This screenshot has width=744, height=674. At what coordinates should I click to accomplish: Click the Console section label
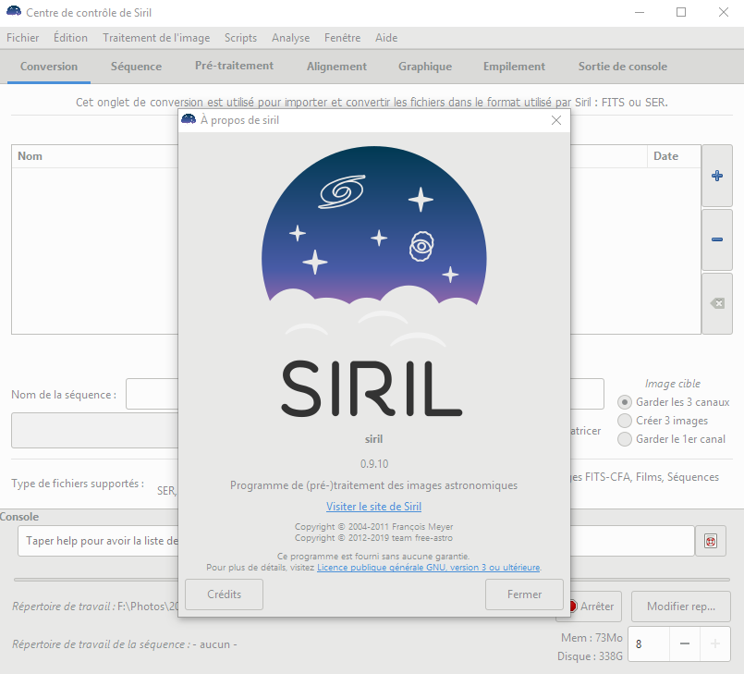coord(19,517)
